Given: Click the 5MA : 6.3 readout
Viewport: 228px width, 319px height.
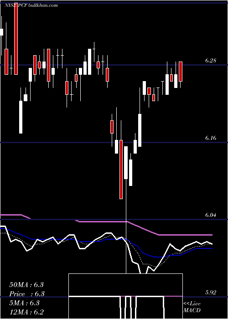Looking at the screenshot, I should click(24, 303).
